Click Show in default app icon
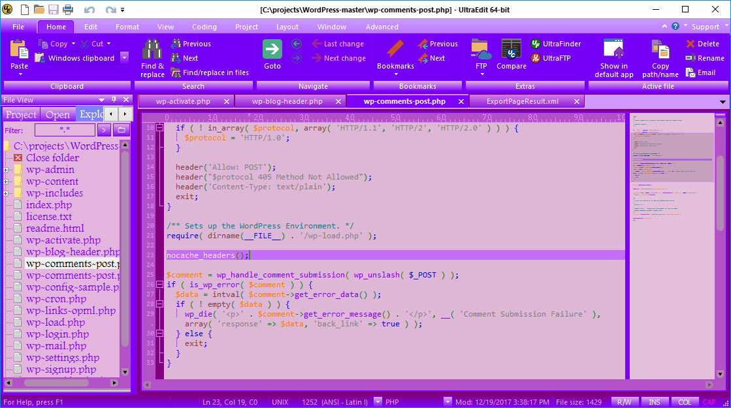The height and width of the screenshot is (408, 731). click(613, 50)
